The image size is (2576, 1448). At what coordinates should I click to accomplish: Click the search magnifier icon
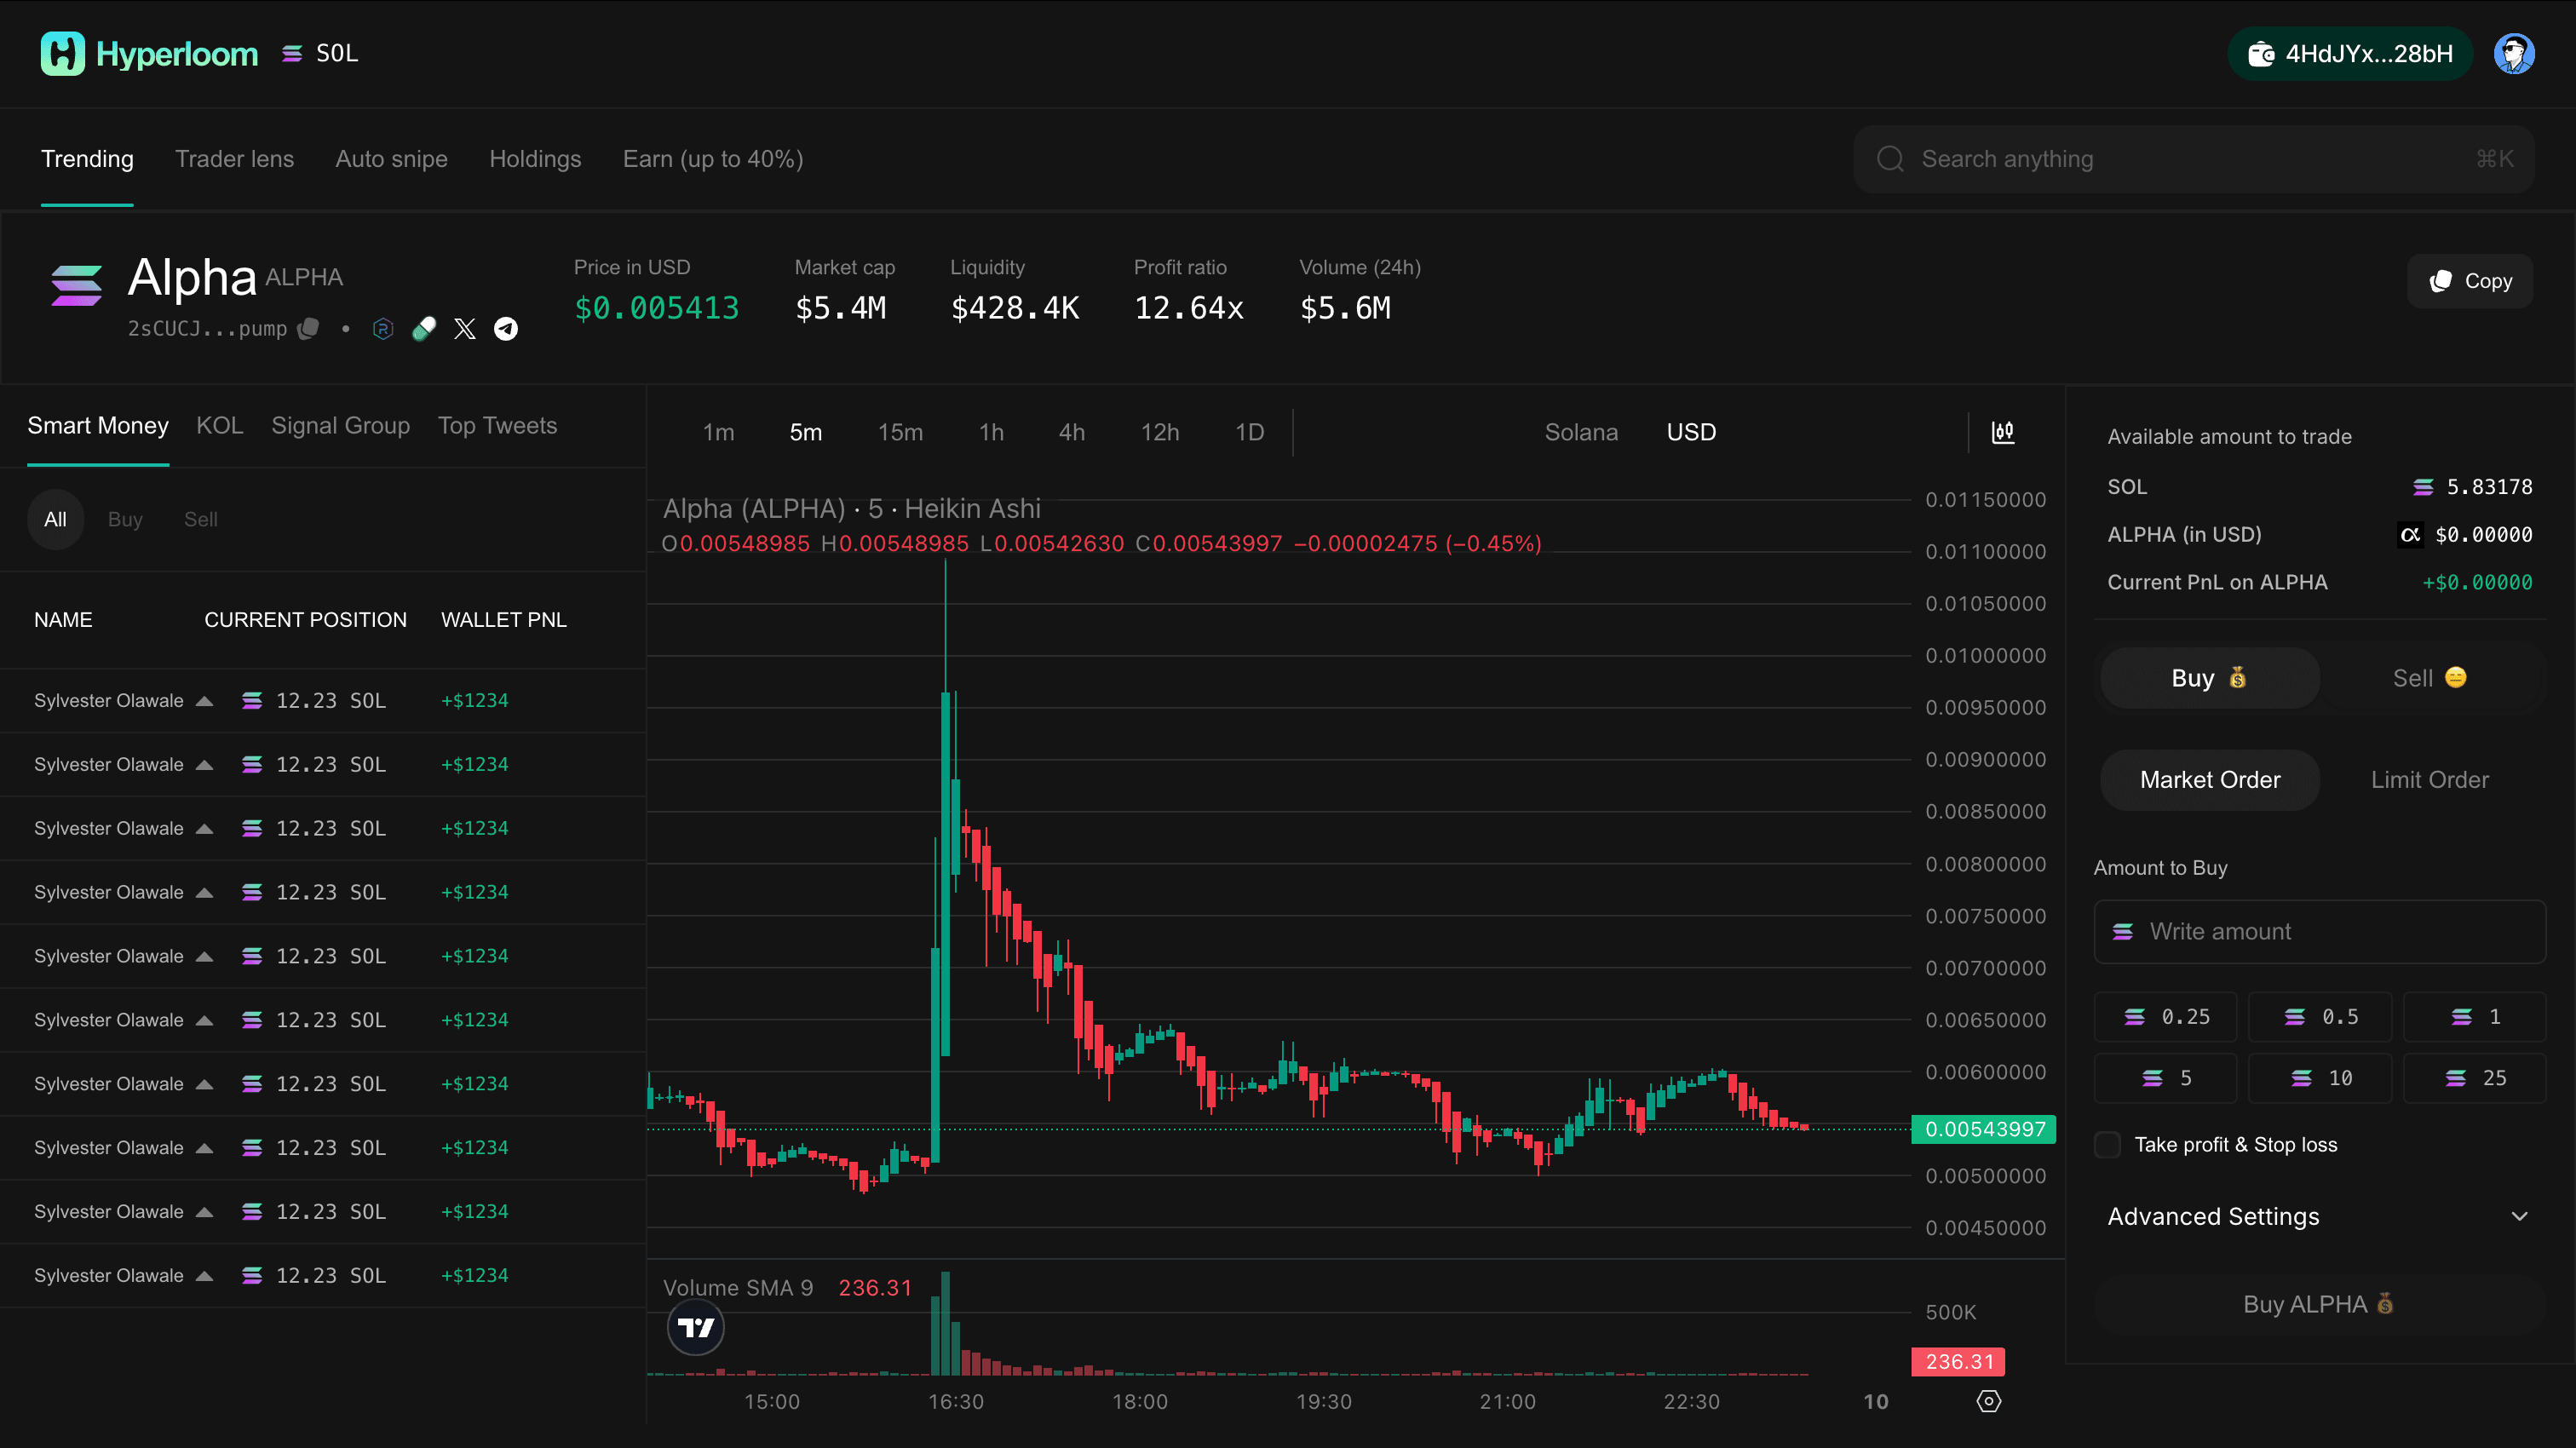click(1890, 159)
